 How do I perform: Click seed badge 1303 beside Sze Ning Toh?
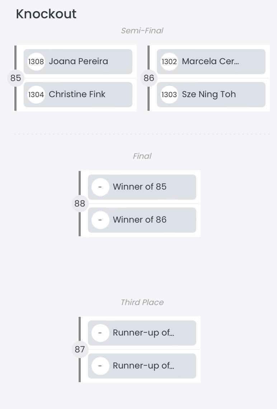click(x=169, y=95)
